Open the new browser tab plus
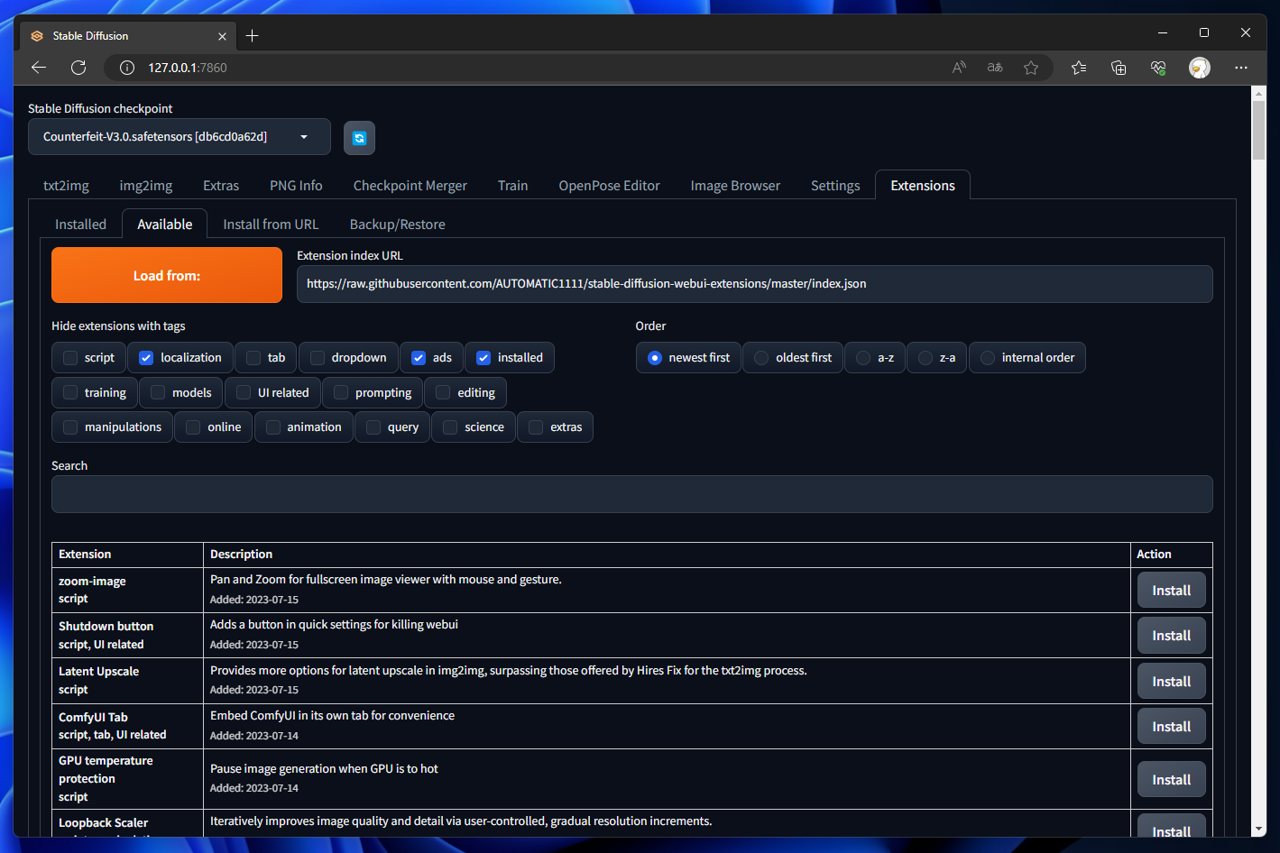 coord(253,36)
